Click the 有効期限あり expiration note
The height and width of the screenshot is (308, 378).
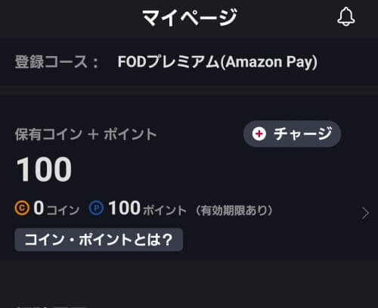pyautogui.click(x=234, y=210)
